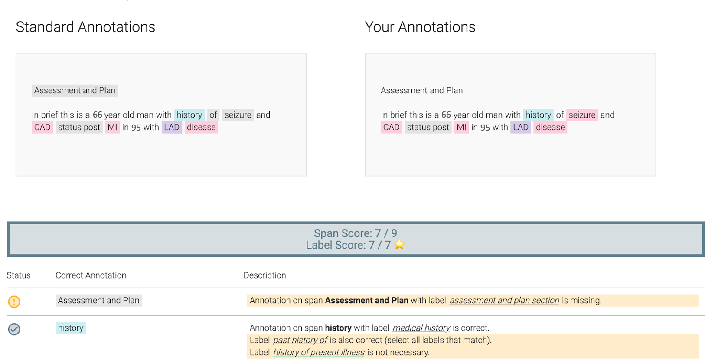
Task: Click the 'LAD' span in Your Annotations
Action: (x=521, y=127)
